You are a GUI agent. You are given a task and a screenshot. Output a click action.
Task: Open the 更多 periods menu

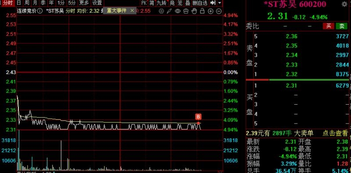84,3
